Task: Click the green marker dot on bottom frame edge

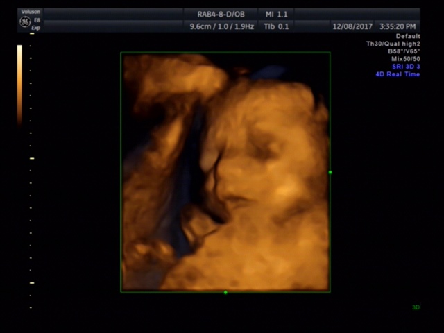Action: click(x=225, y=292)
